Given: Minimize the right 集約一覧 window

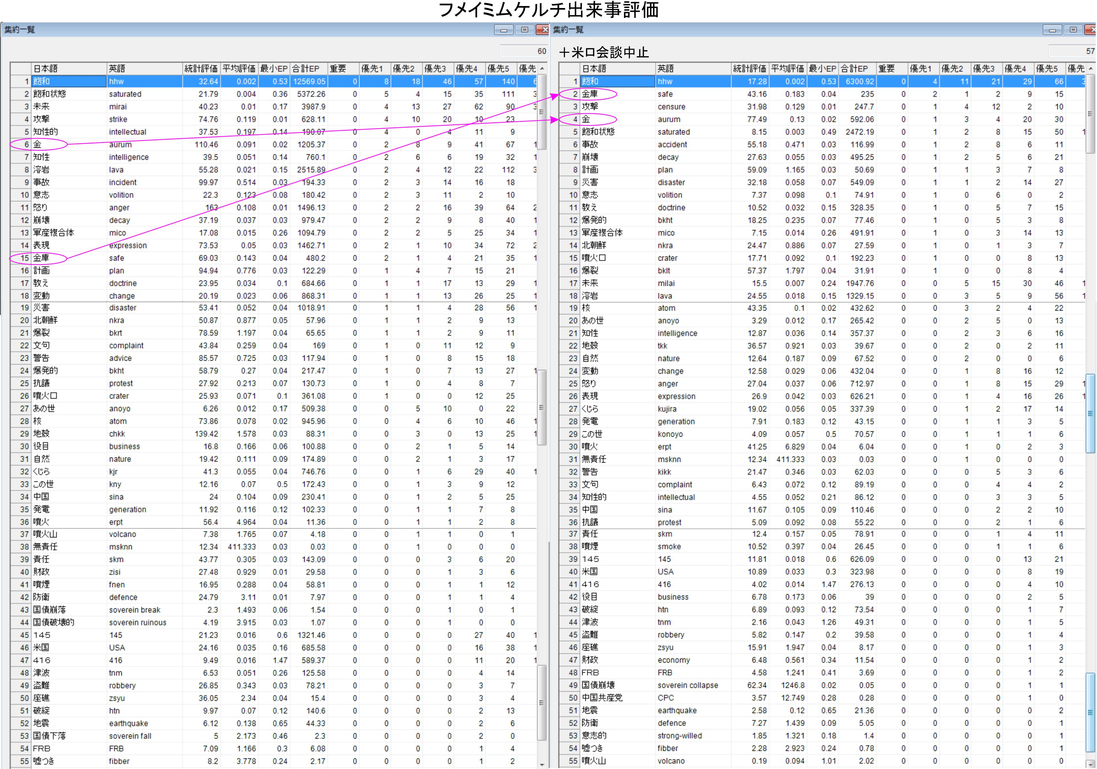Looking at the screenshot, I should point(1052,30).
